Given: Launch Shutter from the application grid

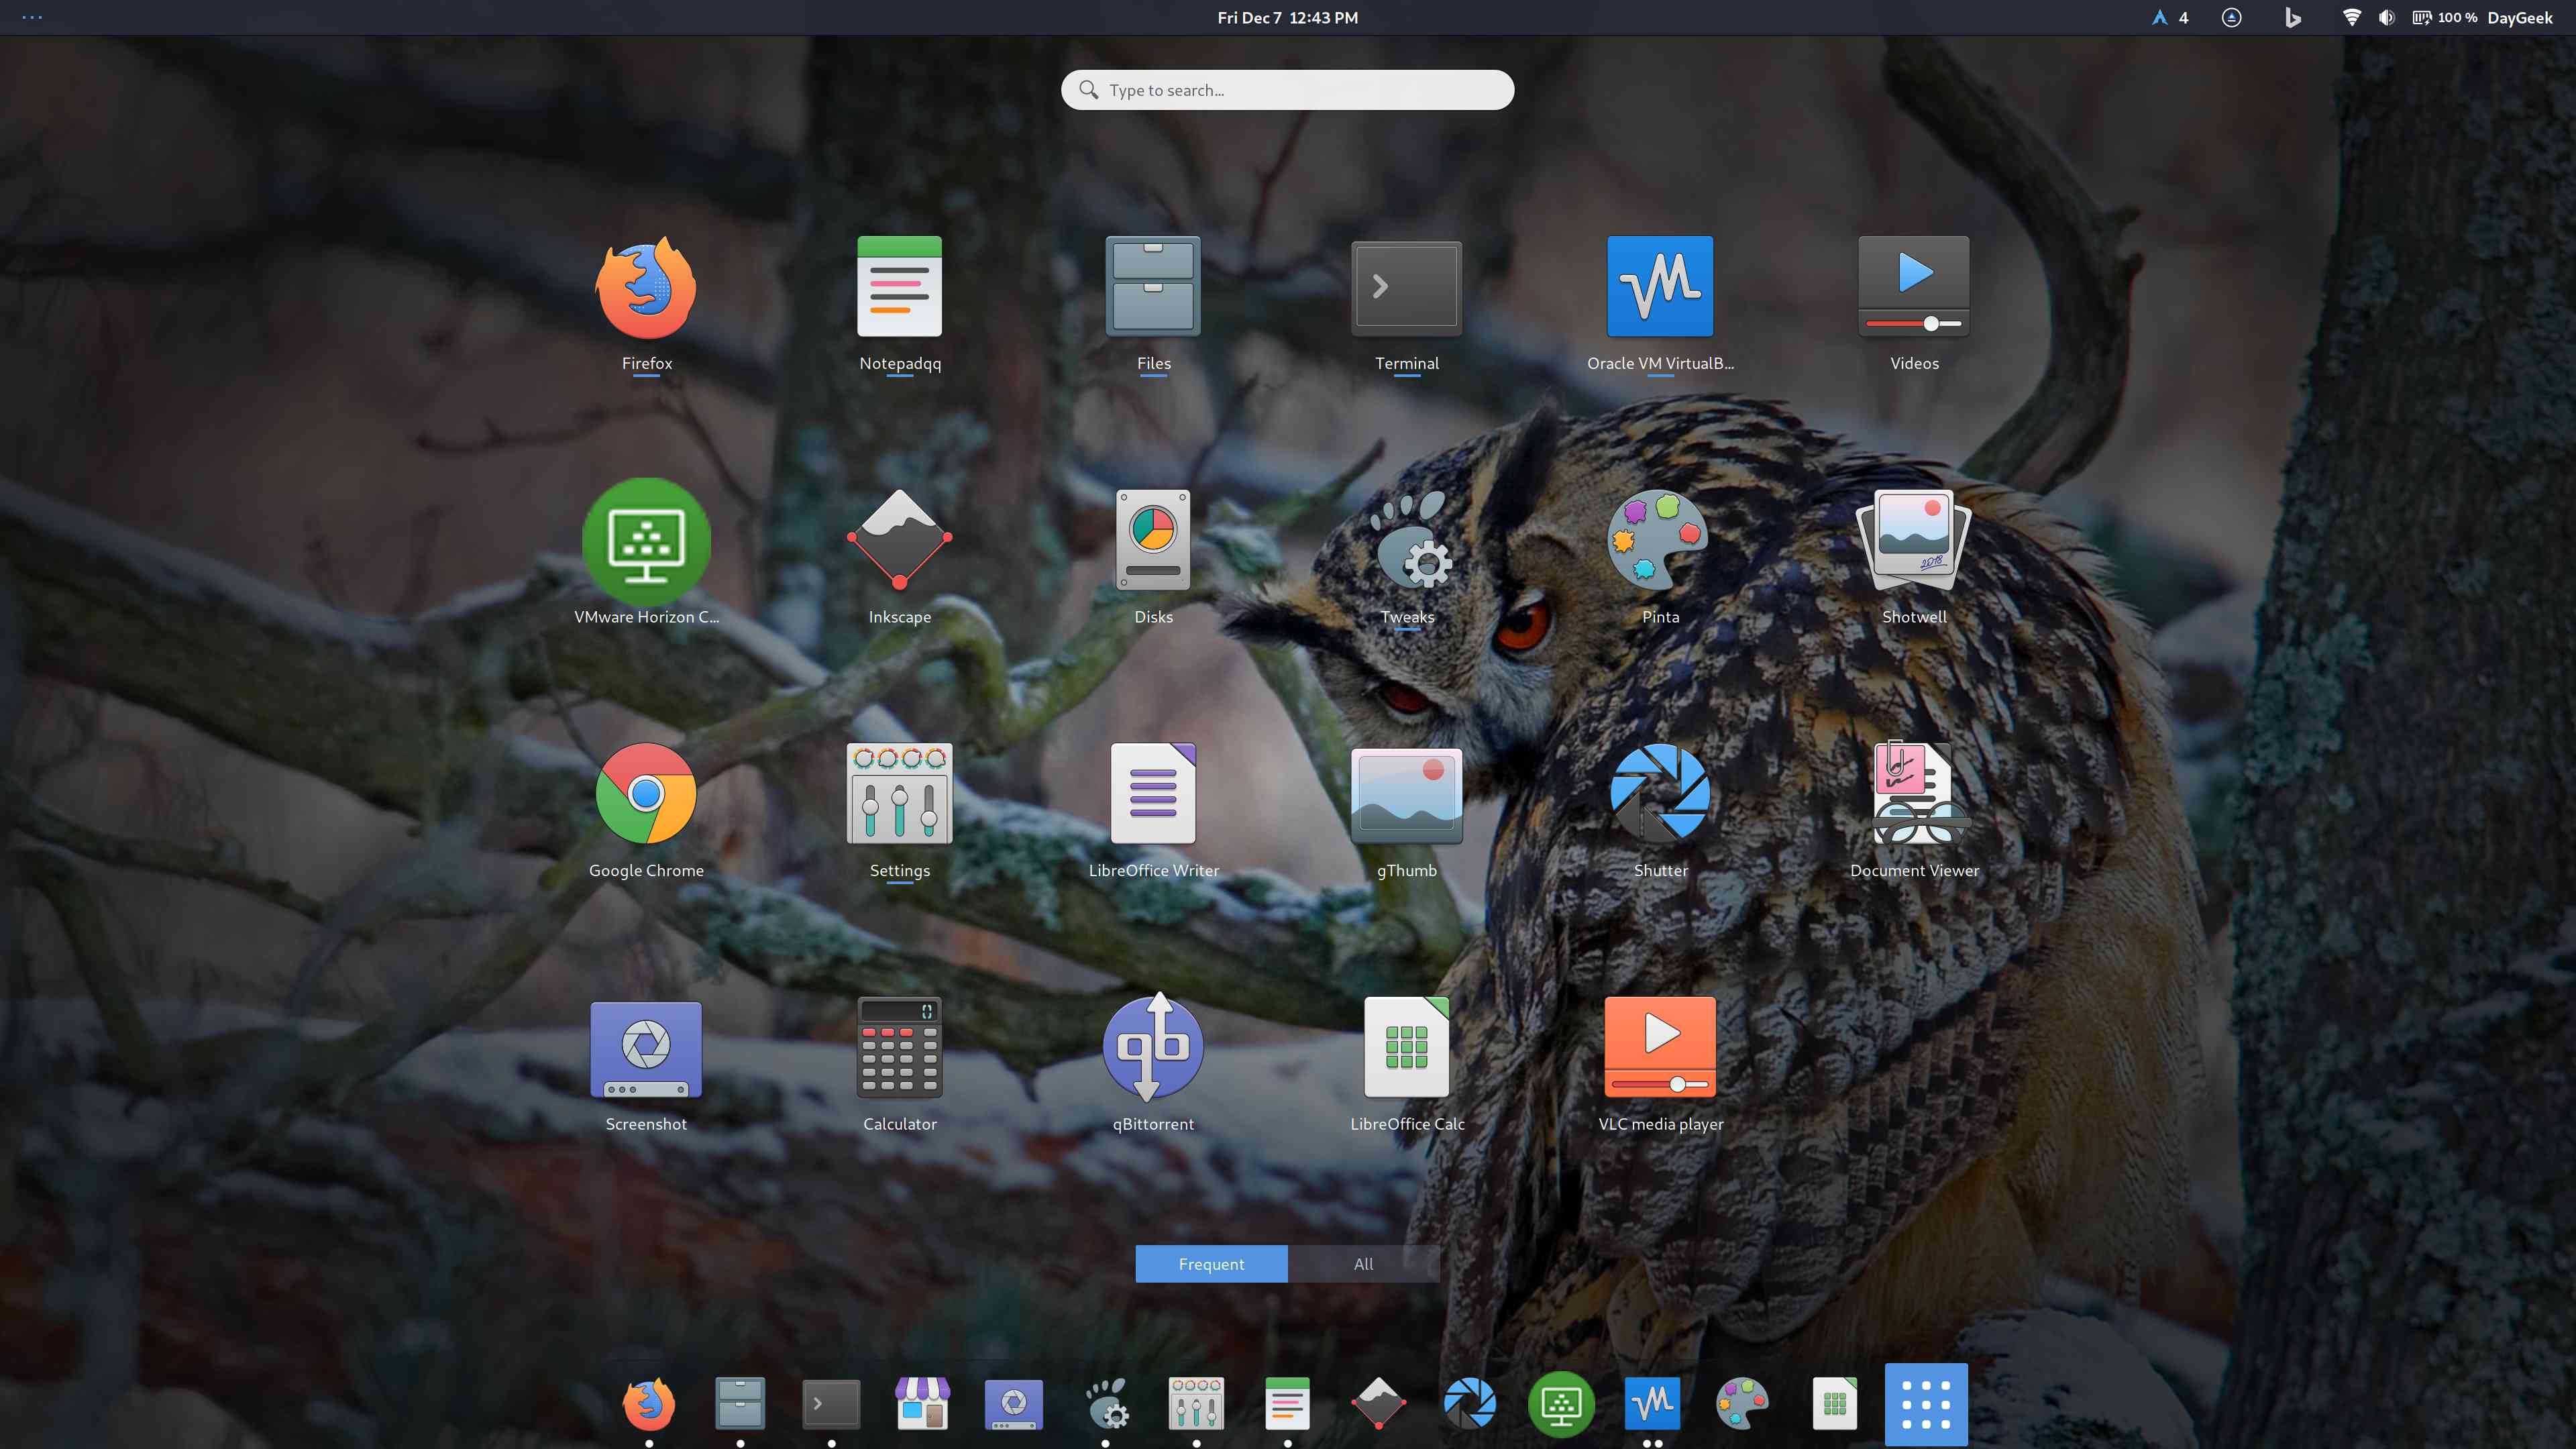Looking at the screenshot, I should coord(1660,810).
